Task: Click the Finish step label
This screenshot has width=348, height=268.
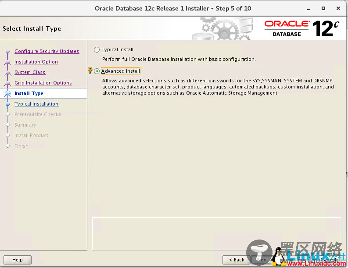Action: [22, 146]
